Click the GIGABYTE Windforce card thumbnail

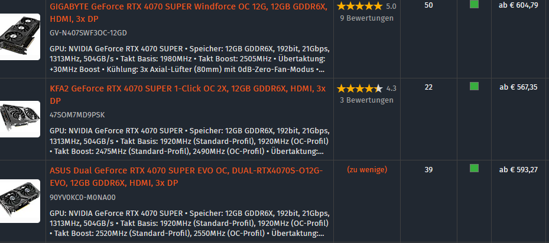[x=20, y=37]
